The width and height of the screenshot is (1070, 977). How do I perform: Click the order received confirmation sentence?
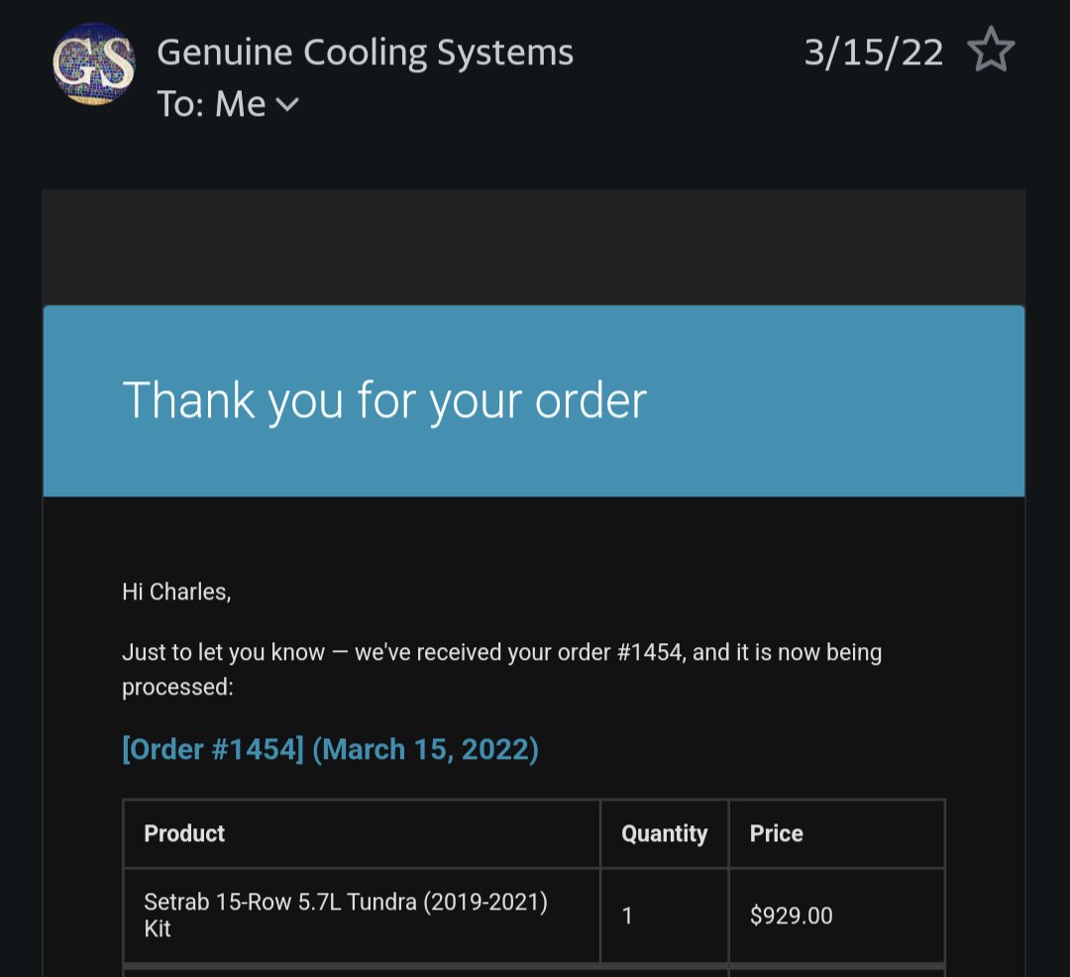pos(502,669)
